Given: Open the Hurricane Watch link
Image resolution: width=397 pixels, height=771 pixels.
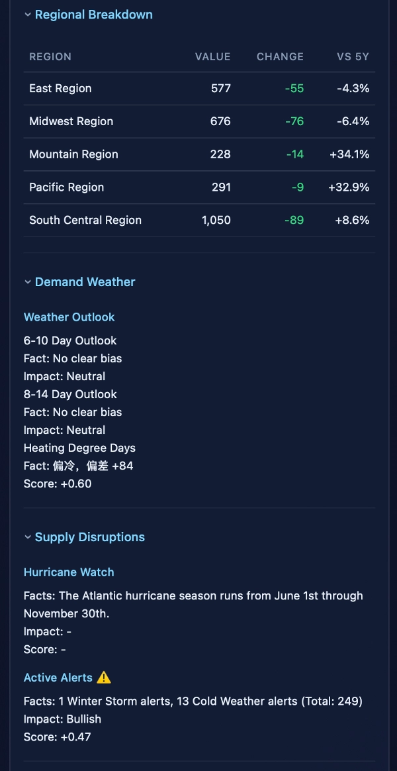Looking at the screenshot, I should 69,572.
